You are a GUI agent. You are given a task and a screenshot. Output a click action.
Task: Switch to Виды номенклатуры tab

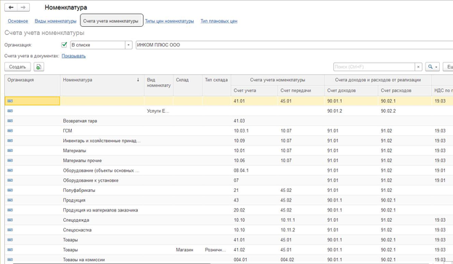[55, 21]
